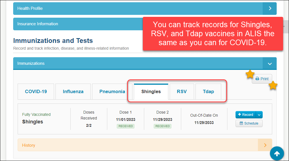Click the RECEIVED badge under Dose 1
Viewport: 289px width, 161px height.
(x=125, y=126)
